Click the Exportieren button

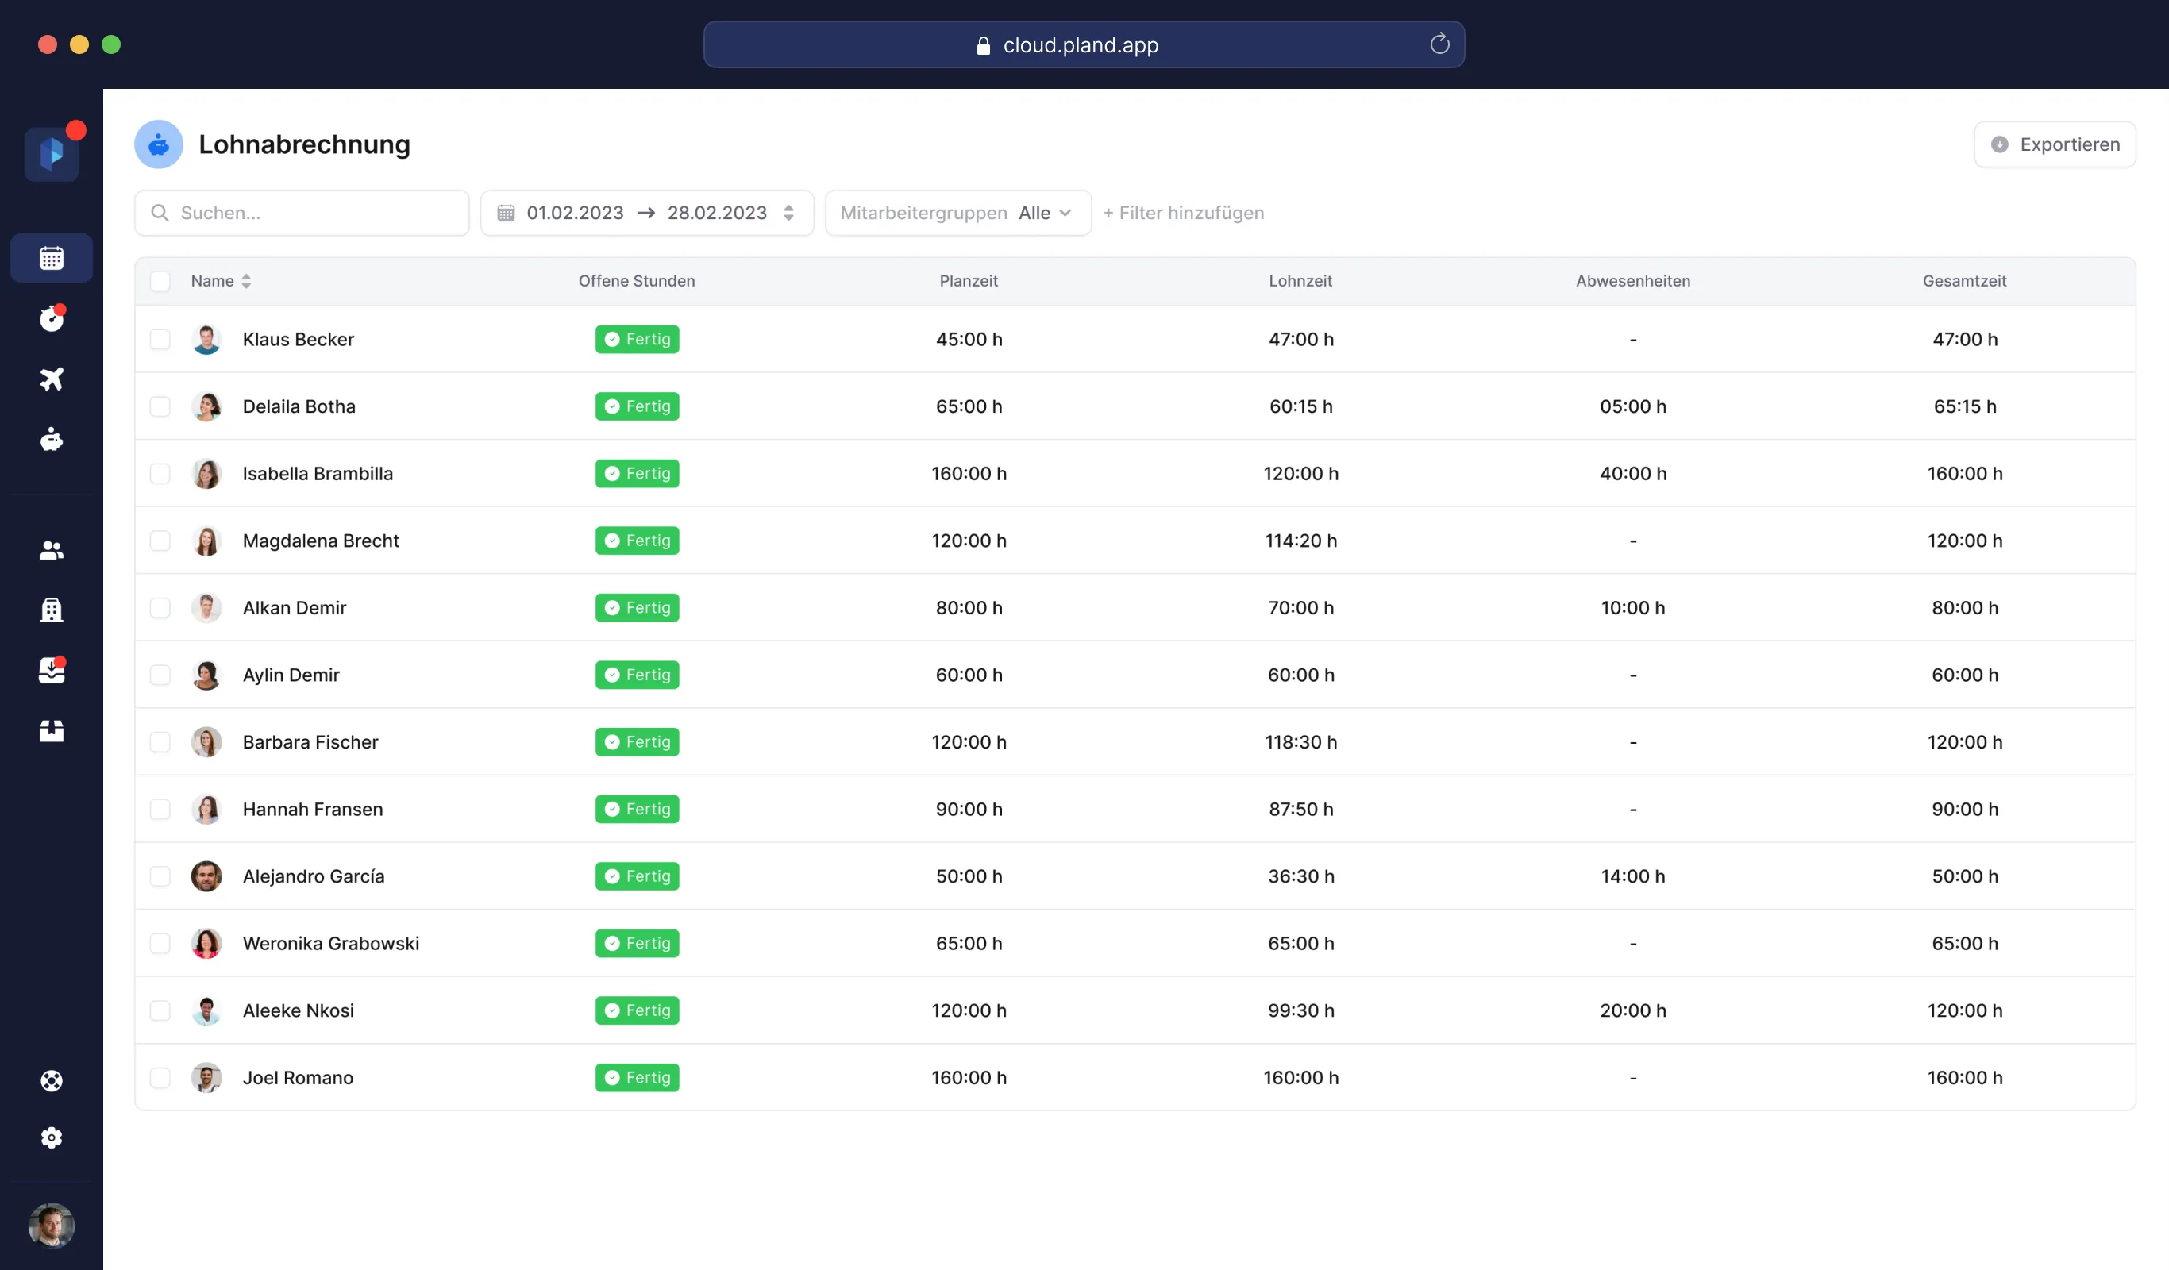tap(2055, 144)
